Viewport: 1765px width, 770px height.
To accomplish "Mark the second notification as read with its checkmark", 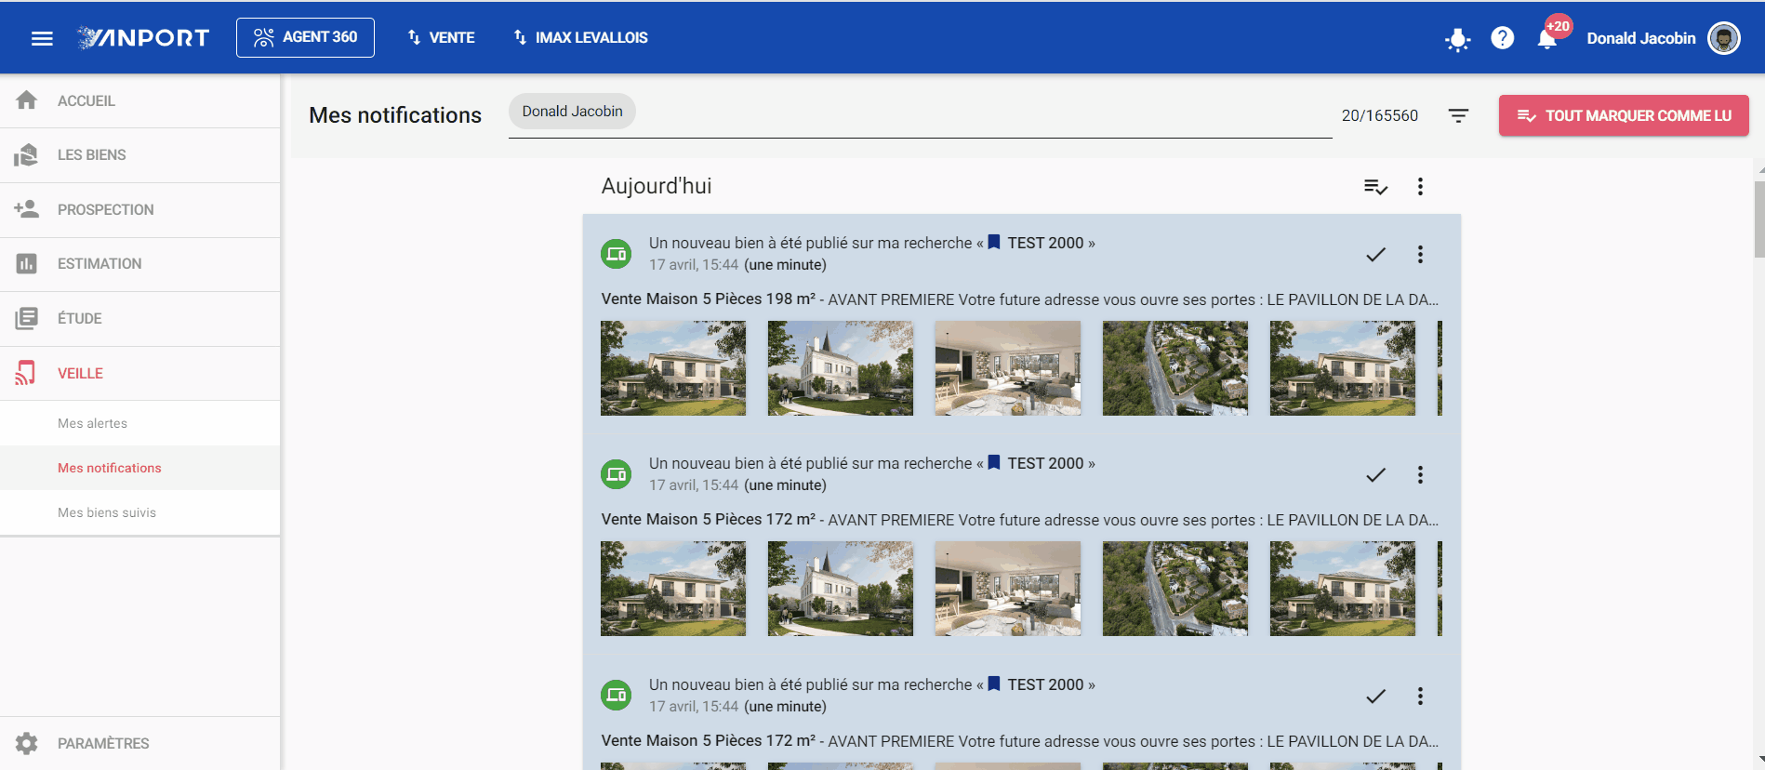I will click(1375, 475).
